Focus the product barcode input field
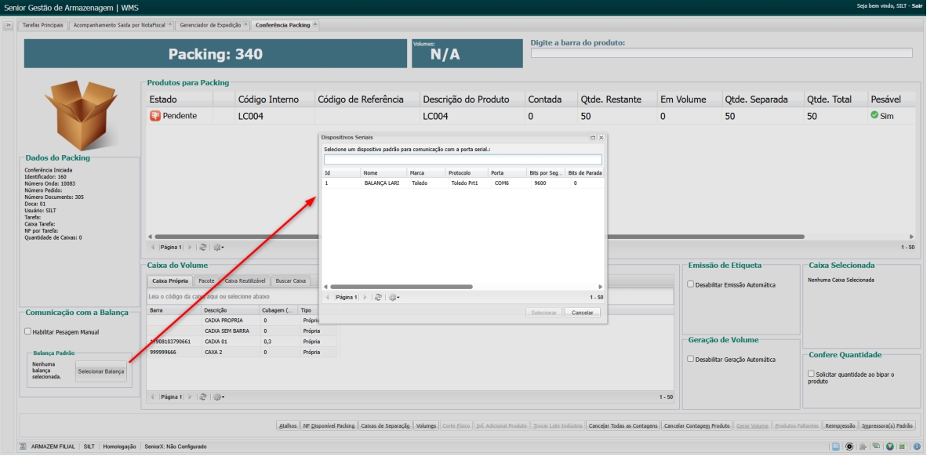The height and width of the screenshot is (463, 934). tap(721, 53)
